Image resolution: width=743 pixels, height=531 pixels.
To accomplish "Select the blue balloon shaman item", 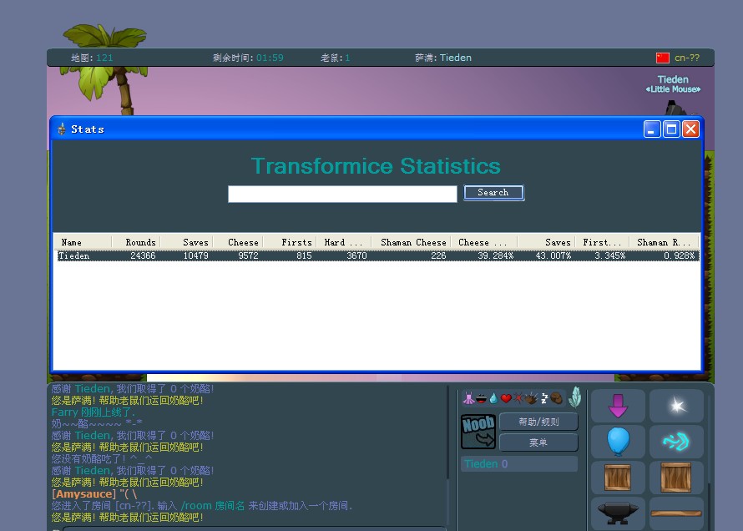I will click(x=618, y=442).
